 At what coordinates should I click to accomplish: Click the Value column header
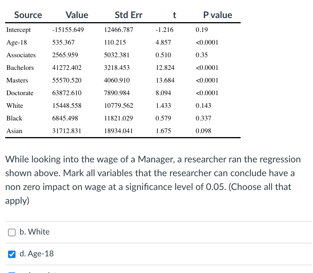tap(77, 15)
